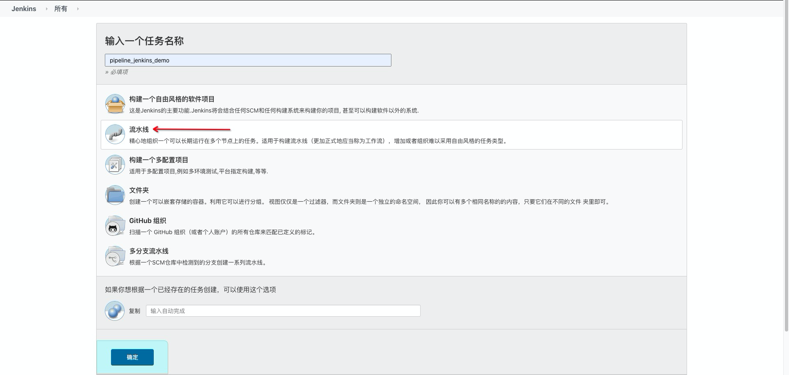The height and width of the screenshot is (375, 789).
Task: Select the GitHub 组织 item title
Action: point(148,221)
